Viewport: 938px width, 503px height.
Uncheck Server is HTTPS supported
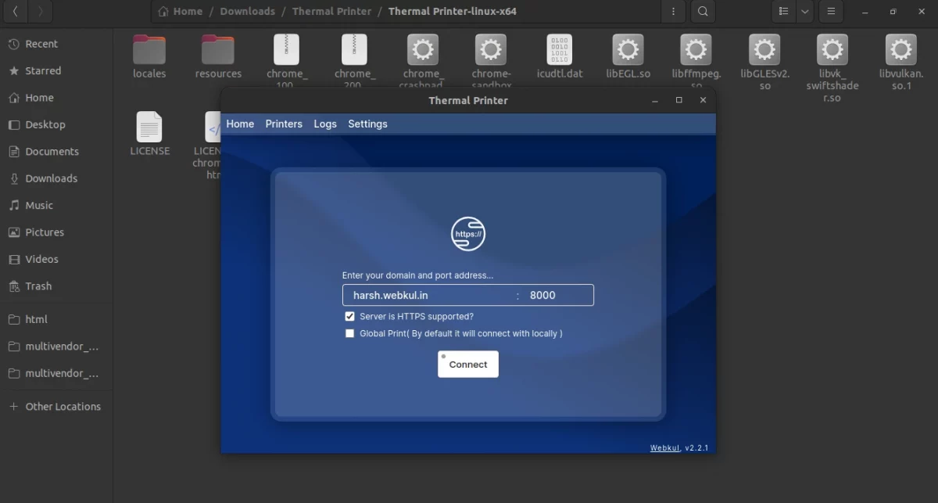(349, 316)
